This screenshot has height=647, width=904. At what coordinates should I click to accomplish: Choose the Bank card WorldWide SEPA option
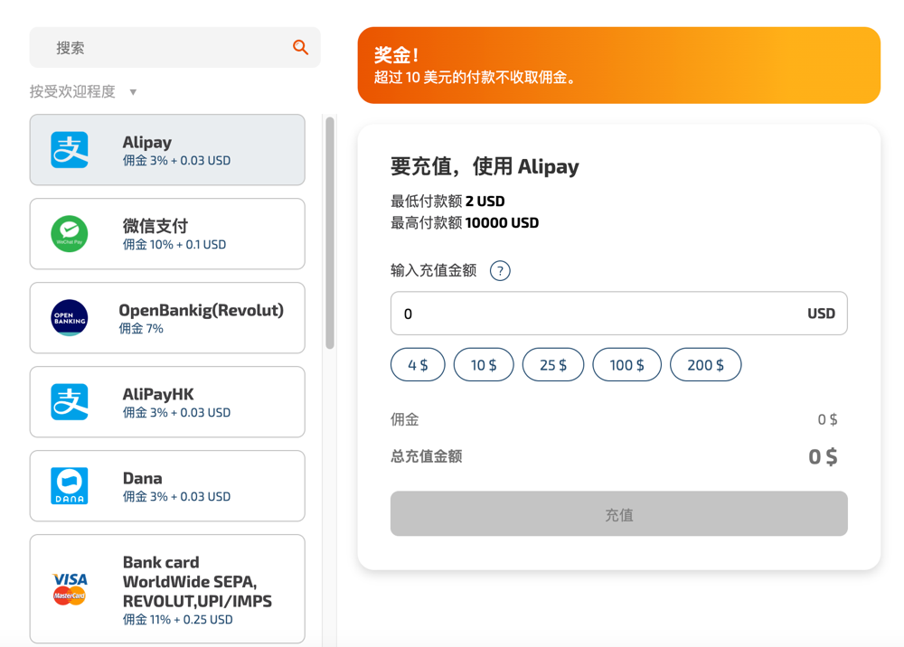(x=167, y=589)
